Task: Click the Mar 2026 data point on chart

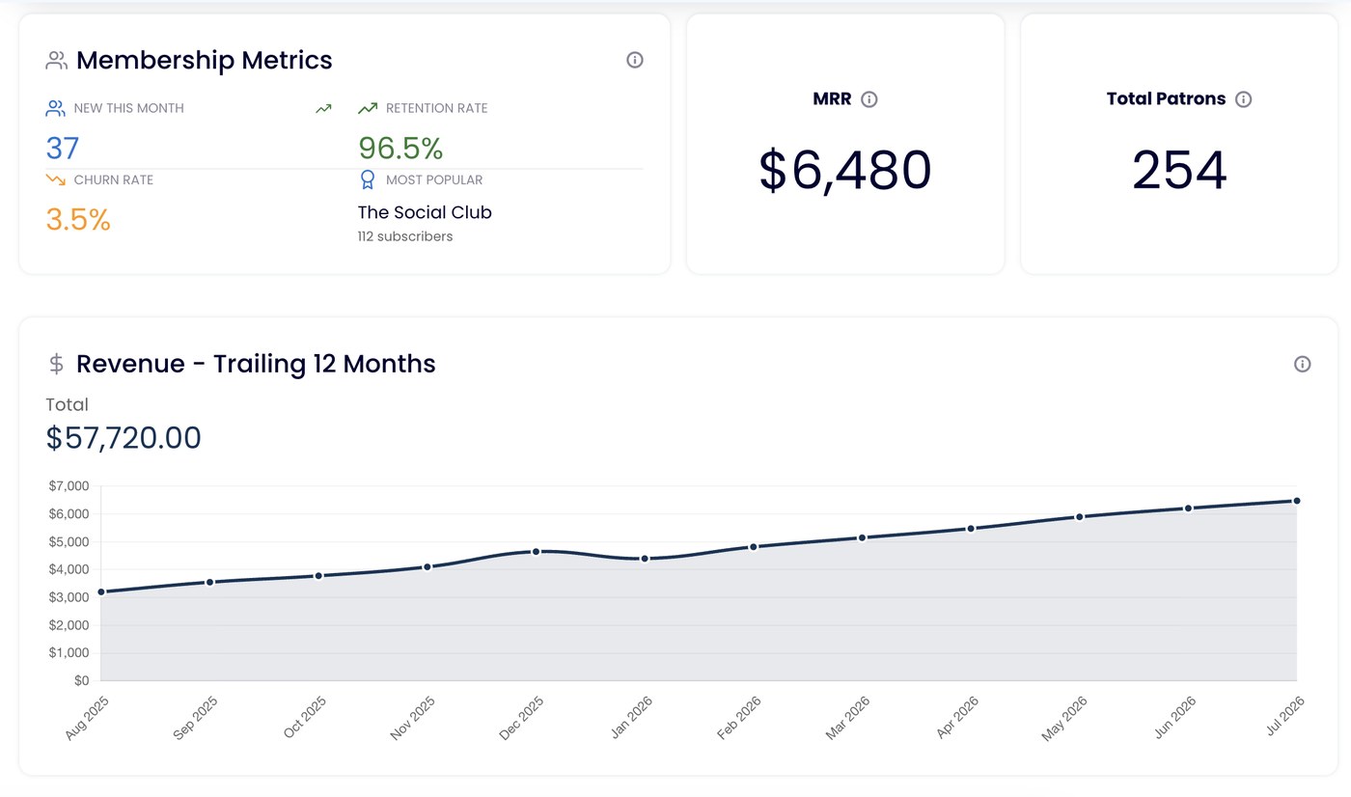Action: click(x=863, y=537)
